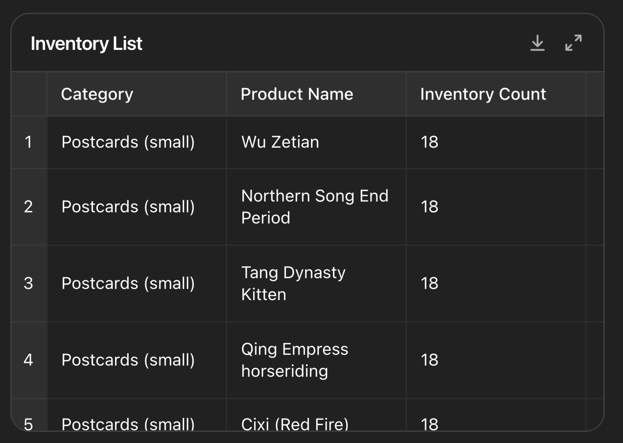The width and height of the screenshot is (623, 443).
Task: Click the Inventory List title
Action: (86, 44)
